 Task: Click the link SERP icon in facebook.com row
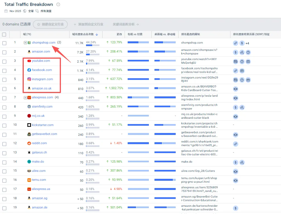[x=235, y=71]
